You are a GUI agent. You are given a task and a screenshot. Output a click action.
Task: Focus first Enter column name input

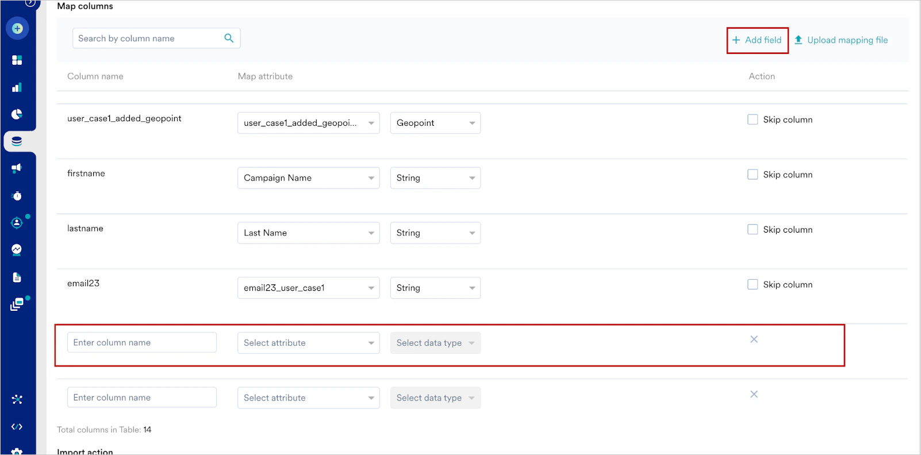coord(142,342)
